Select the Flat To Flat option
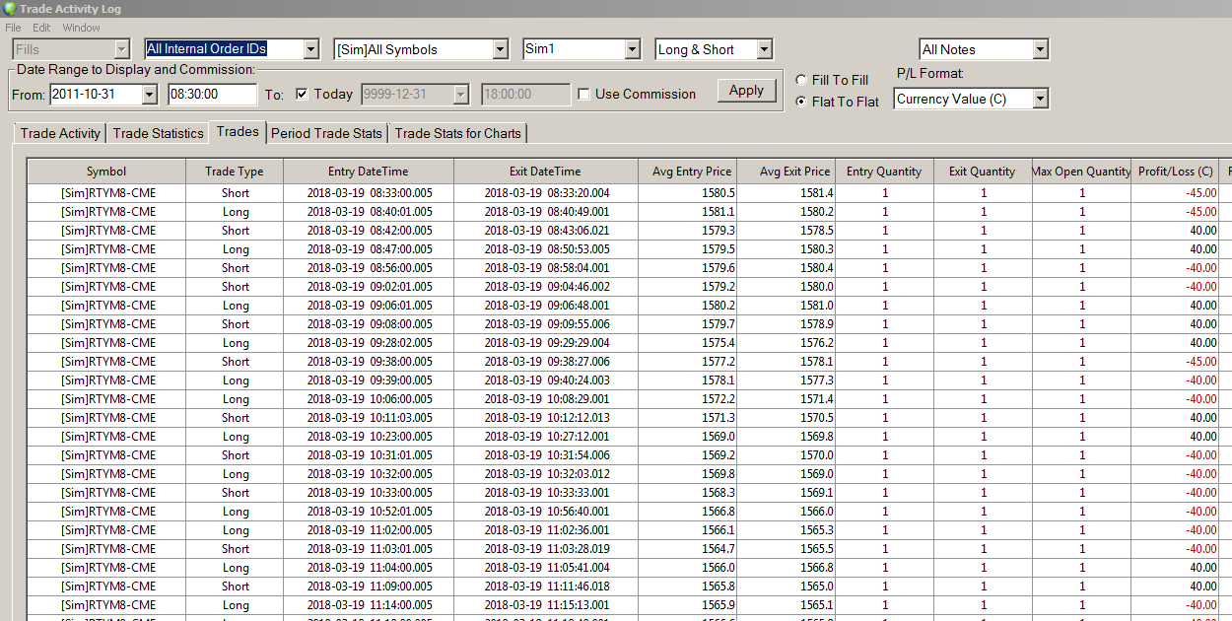 pos(801,102)
